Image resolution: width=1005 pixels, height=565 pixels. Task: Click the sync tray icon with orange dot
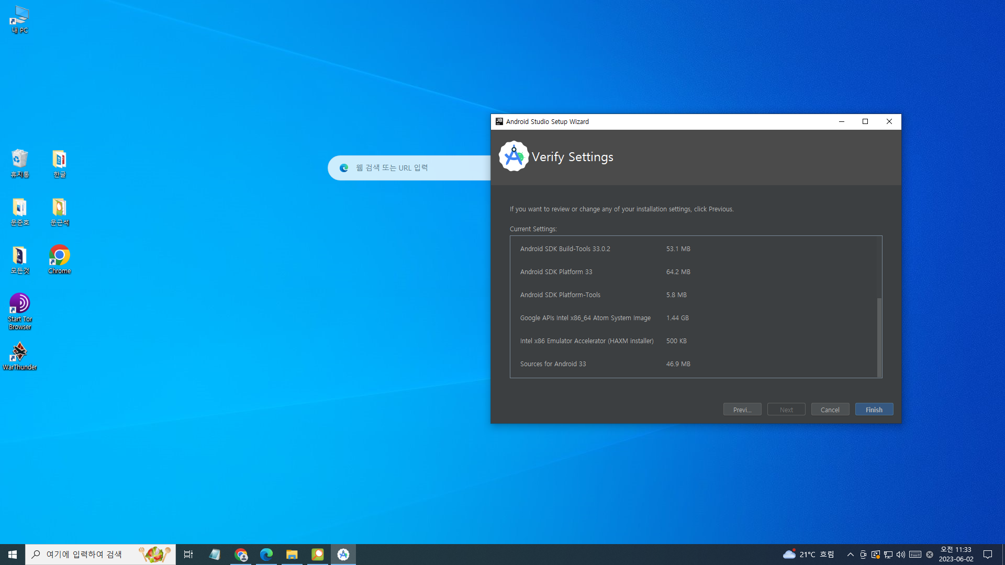point(876,555)
